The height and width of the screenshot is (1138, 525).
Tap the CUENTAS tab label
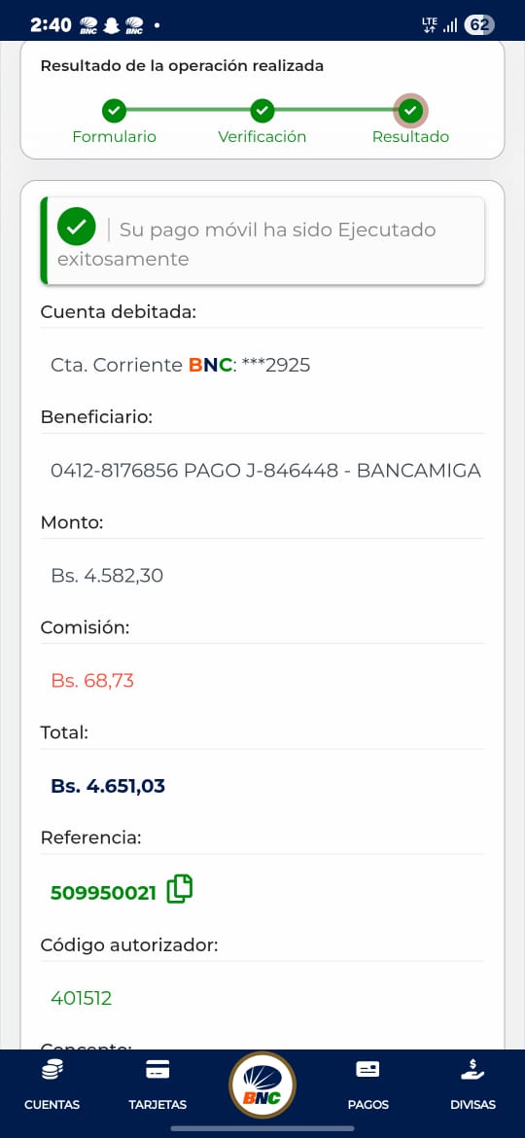point(52,1105)
